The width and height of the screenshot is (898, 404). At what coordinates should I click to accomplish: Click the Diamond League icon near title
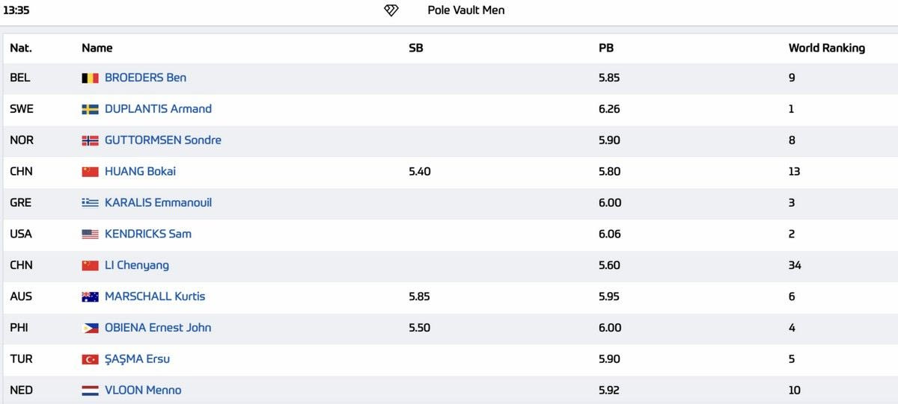[x=391, y=10]
